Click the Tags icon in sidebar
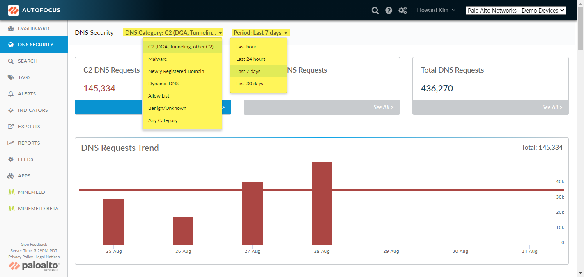 click(11, 77)
